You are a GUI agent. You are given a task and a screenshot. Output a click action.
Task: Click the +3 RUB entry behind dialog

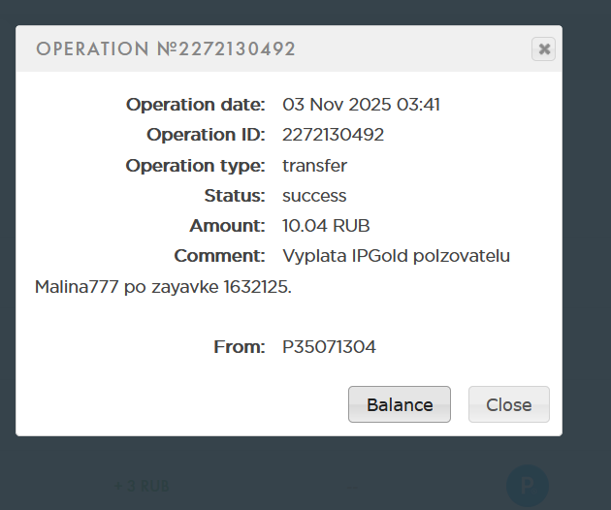[x=142, y=486]
